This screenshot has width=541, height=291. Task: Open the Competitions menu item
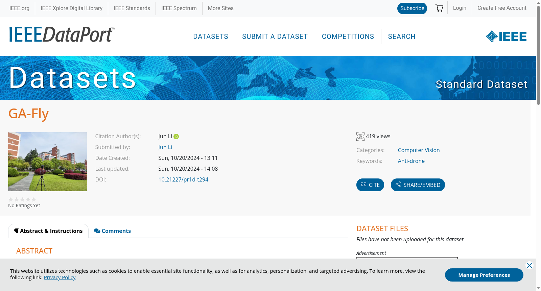point(348,37)
